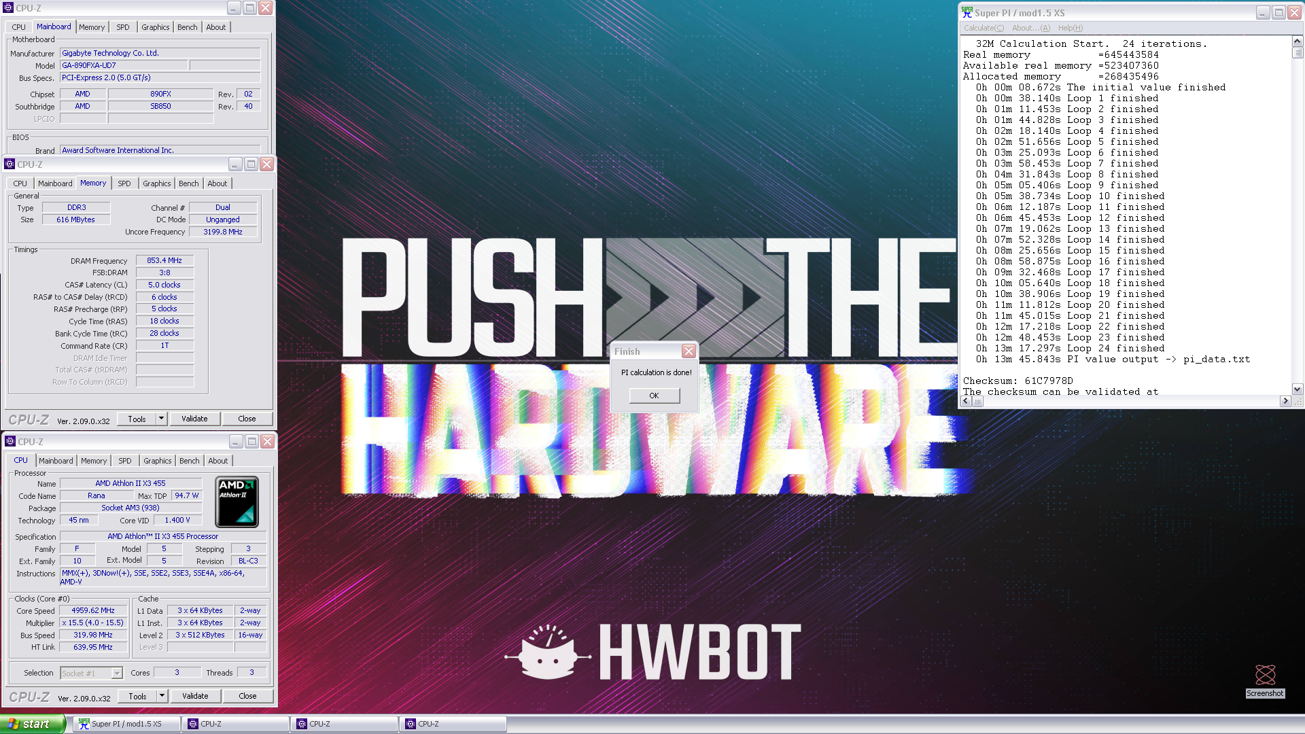Open Mainboard tab in bottom CPU-Z window

[56, 461]
